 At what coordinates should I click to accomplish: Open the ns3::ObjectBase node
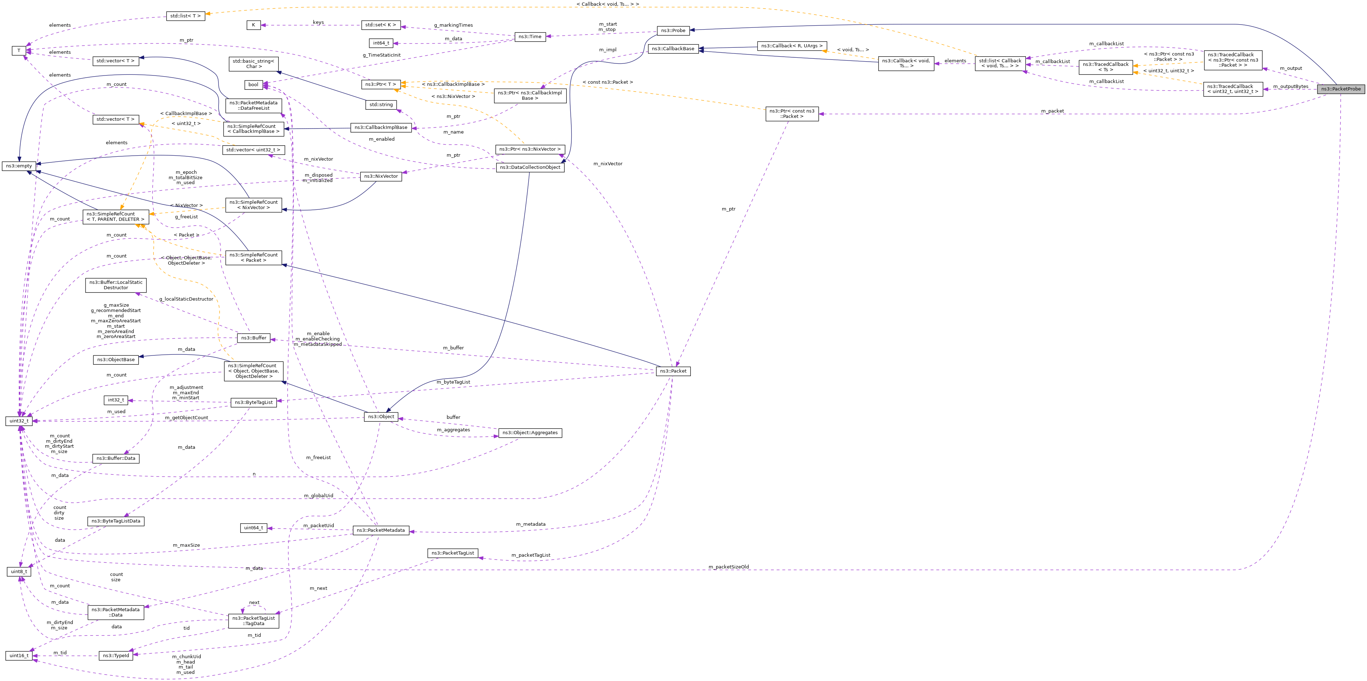(x=116, y=360)
